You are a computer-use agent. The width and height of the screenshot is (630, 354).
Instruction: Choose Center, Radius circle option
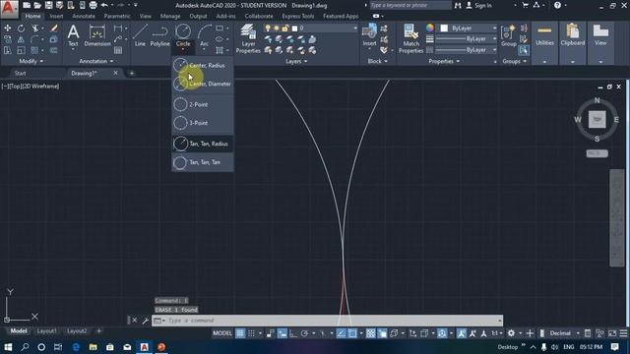(x=203, y=66)
